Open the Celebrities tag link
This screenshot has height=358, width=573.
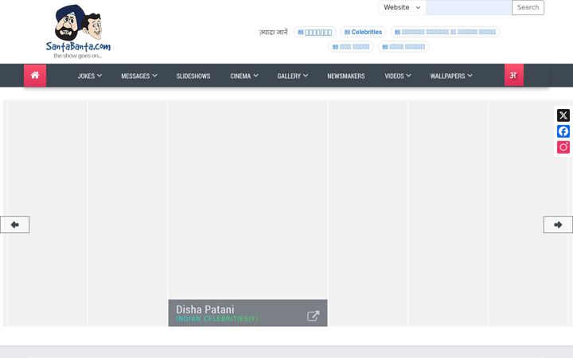[x=363, y=32]
